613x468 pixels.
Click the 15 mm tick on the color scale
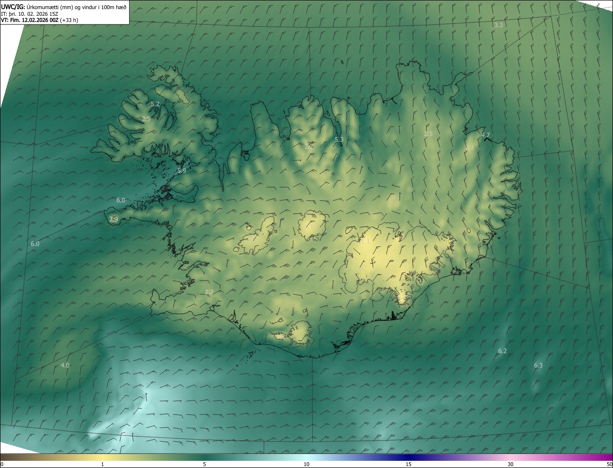[409, 464]
